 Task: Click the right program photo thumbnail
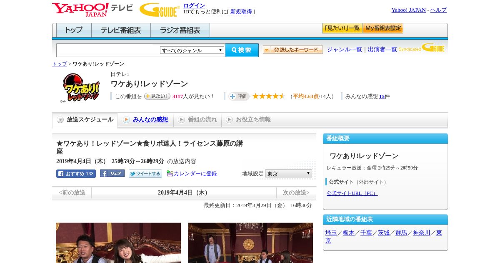pyautogui.click(x=250, y=243)
